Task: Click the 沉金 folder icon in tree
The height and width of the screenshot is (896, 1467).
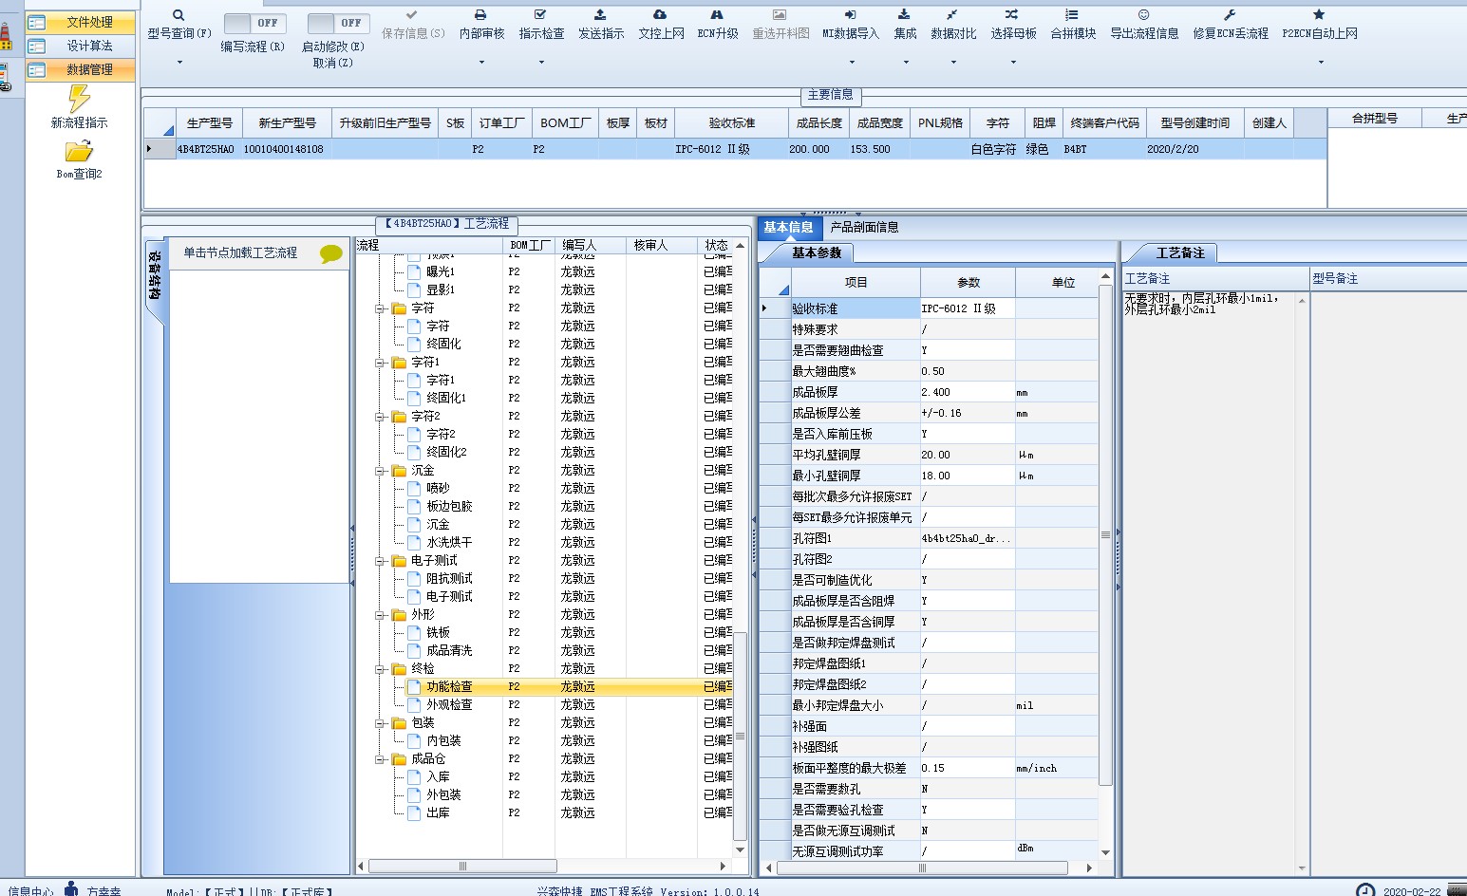Action: click(399, 471)
